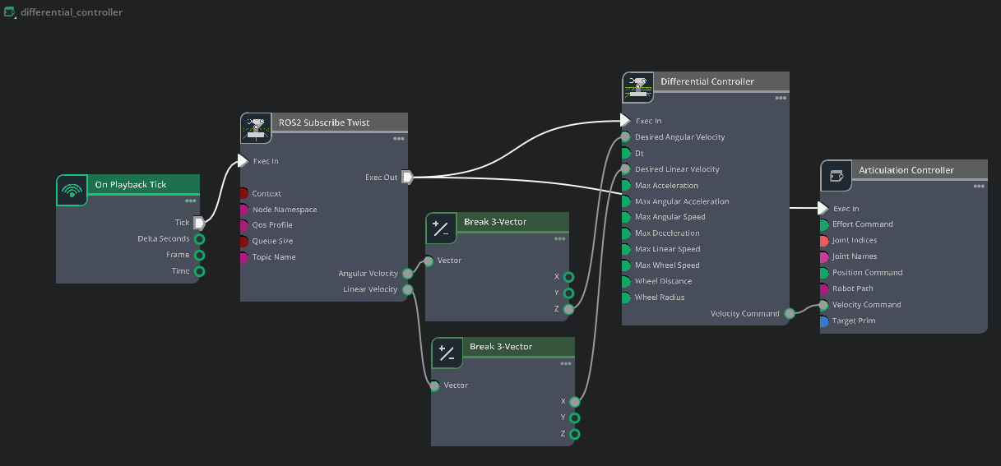Click the Desired Angular Velocity input port

tap(626, 137)
